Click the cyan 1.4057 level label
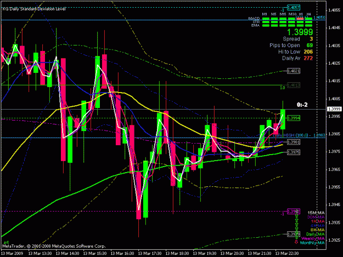The height and width of the screenshot is (257, 343). coord(294,8)
